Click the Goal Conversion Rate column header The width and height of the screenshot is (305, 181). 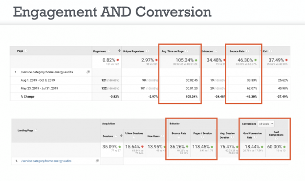tap(253, 135)
